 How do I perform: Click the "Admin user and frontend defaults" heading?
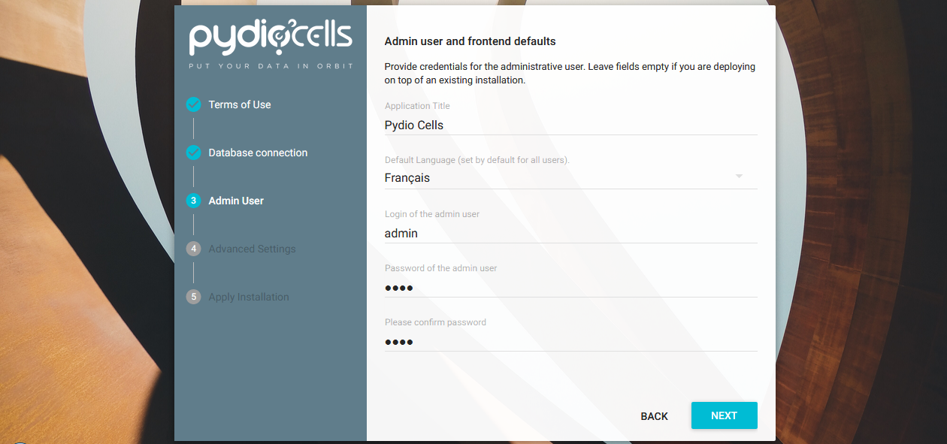pyautogui.click(x=470, y=41)
